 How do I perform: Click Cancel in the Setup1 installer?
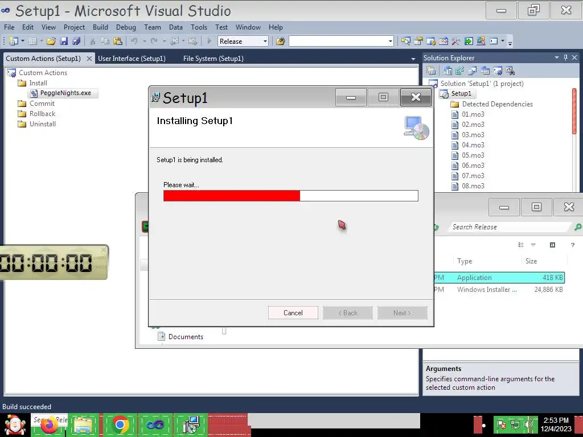(x=293, y=313)
